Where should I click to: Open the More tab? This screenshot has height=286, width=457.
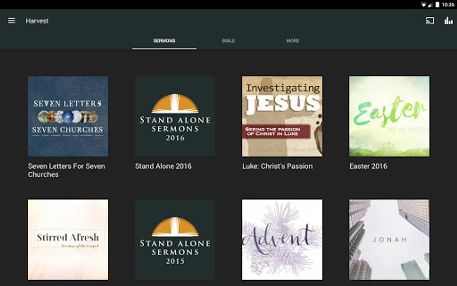293,41
